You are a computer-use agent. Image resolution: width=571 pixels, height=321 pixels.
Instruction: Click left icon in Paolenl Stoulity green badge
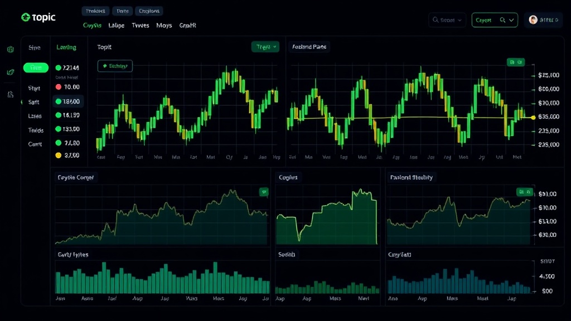point(521,192)
